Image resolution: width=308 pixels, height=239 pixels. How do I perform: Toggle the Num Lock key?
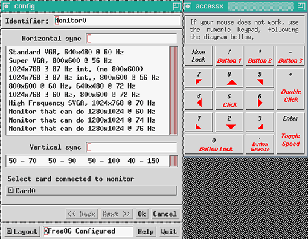pyautogui.click(x=199, y=56)
